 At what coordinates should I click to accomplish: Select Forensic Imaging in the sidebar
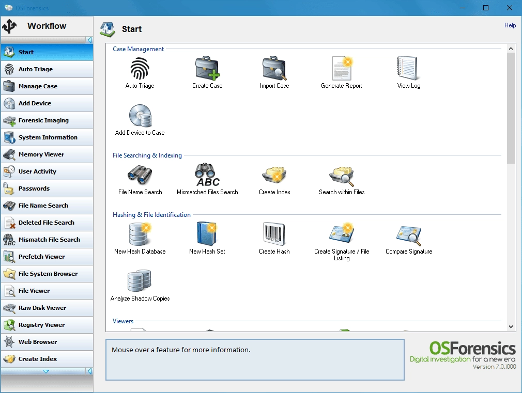click(x=47, y=120)
